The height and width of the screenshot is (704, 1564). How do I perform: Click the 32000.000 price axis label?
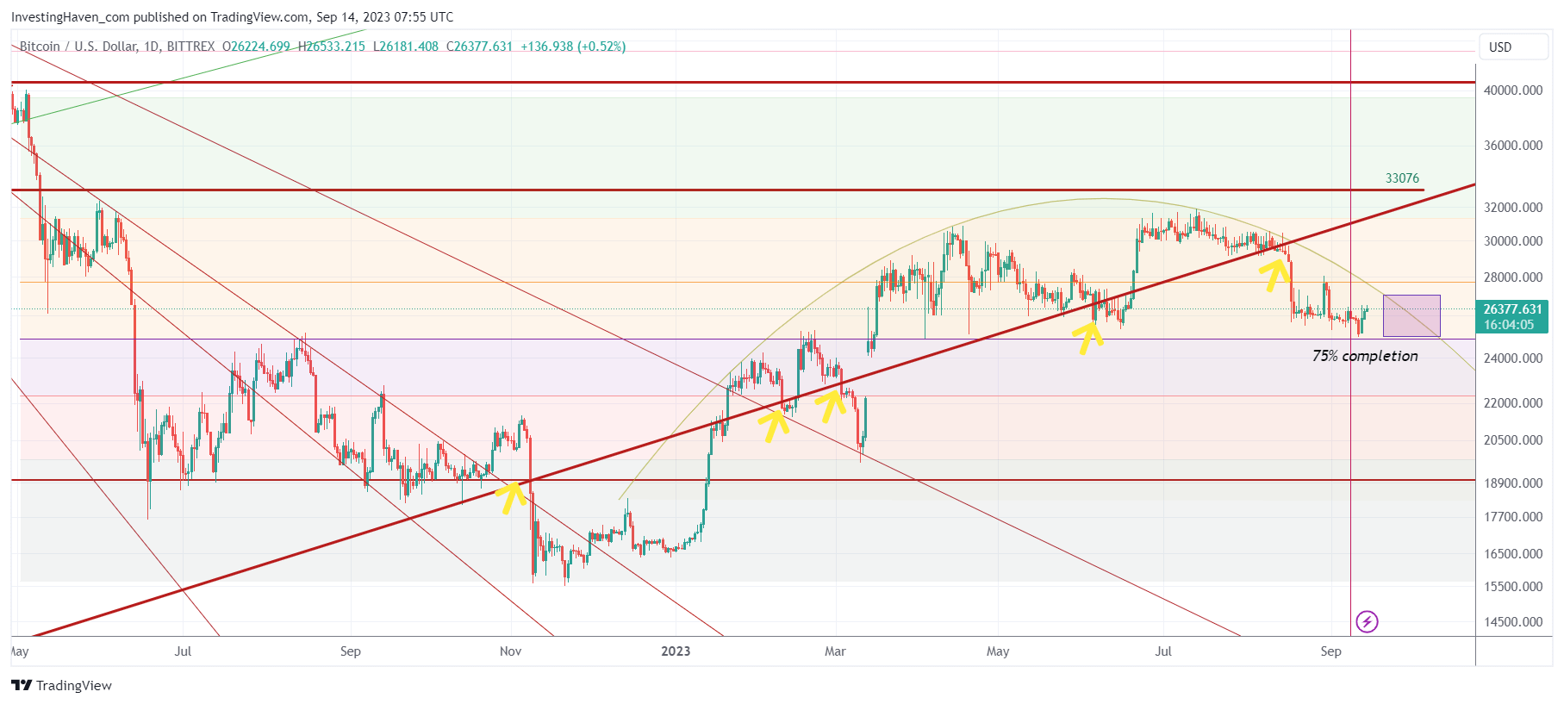click(x=1513, y=208)
